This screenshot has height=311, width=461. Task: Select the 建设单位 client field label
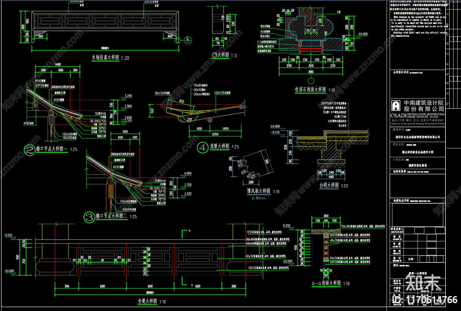(398, 130)
